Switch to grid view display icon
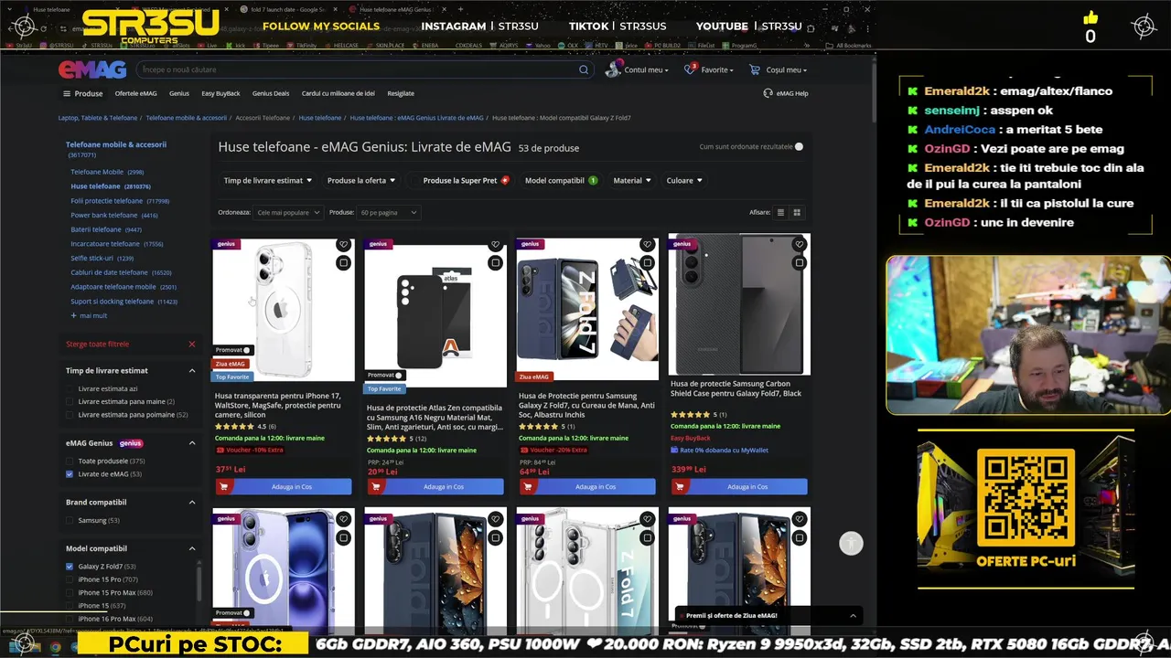 click(797, 212)
